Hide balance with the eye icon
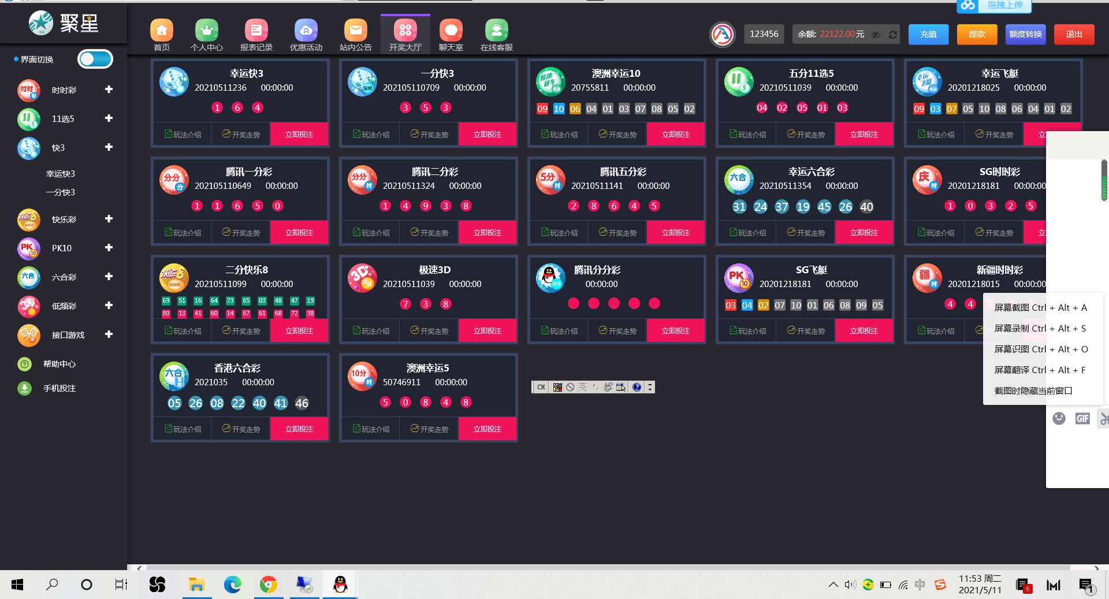1109x599 pixels. pyautogui.click(x=876, y=35)
